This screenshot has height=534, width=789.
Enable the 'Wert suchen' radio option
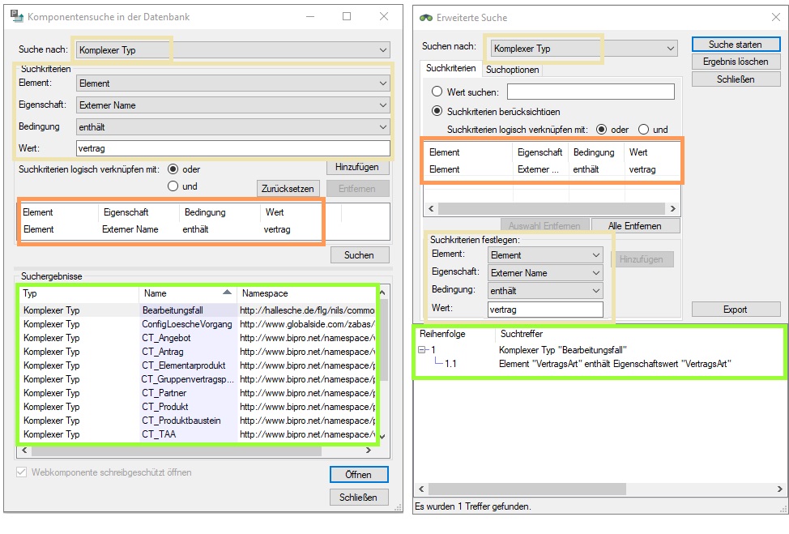click(x=437, y=92)
